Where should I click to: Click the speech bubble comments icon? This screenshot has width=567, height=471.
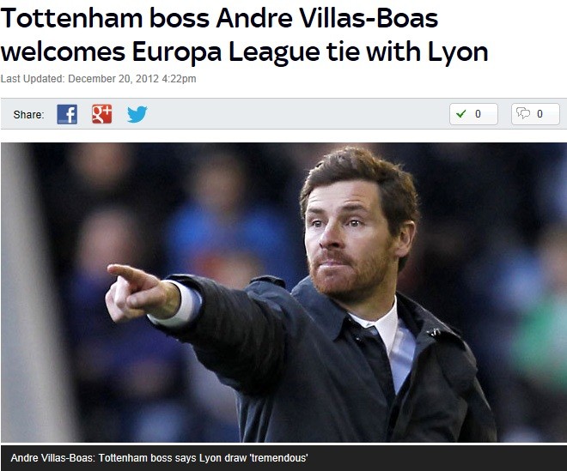coord(523,113)
